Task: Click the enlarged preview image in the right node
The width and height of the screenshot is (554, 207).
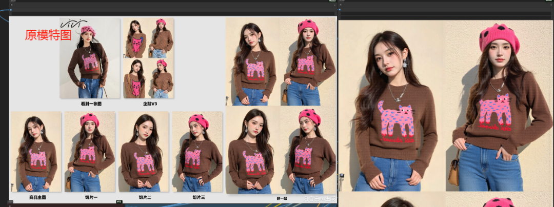Action: tap(446, 113)
